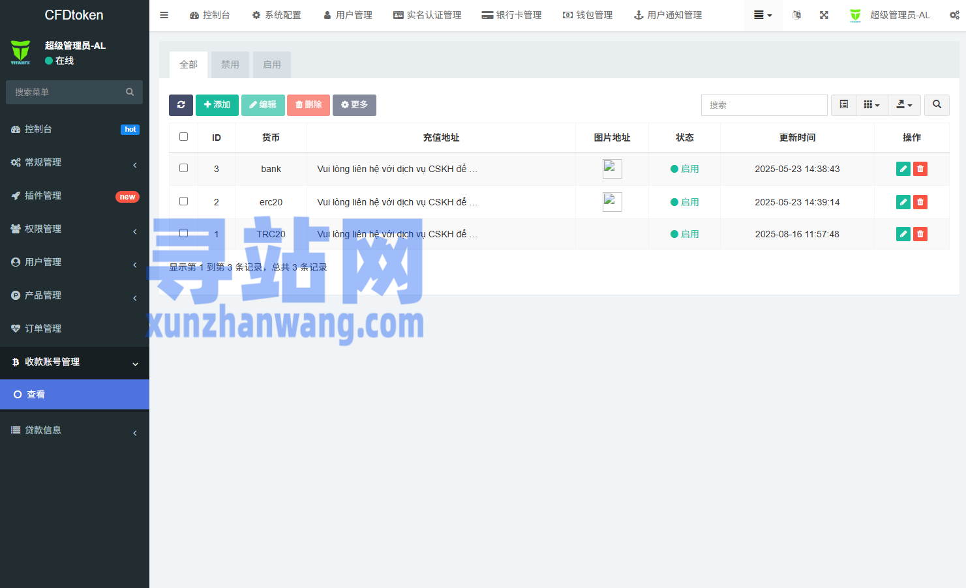Switch to the 禁用 tab
Image resolution: width=966 pixels, height=588 pixels.
[230, 65]
